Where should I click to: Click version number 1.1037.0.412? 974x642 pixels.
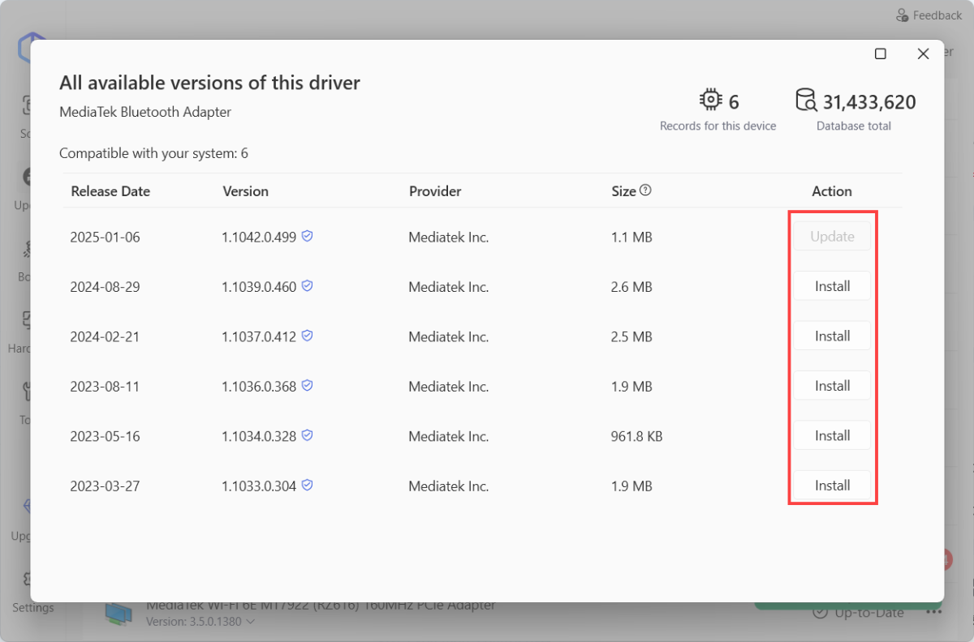pyautogui.click(x=259, y=337)
